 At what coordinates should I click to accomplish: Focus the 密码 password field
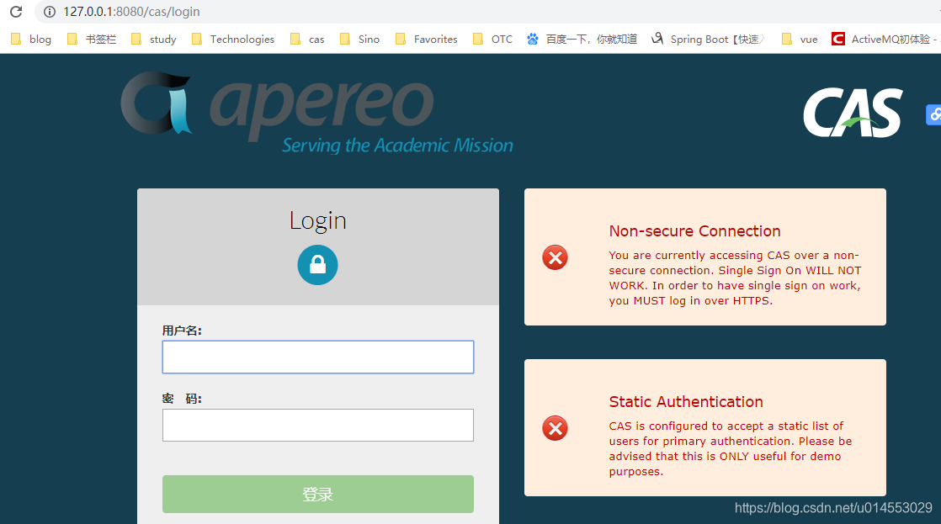(x=318, y=425)
